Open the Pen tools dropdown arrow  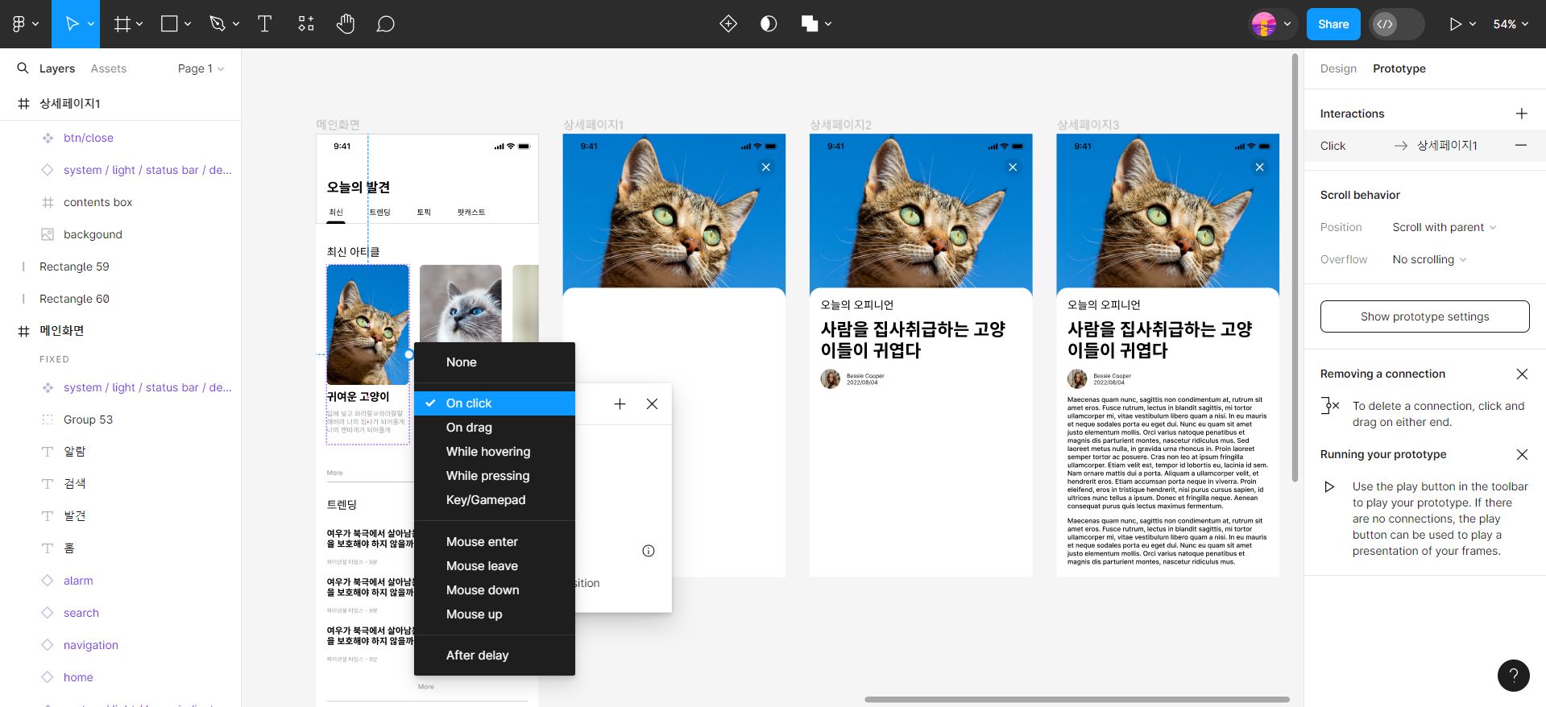coord(236,24)
